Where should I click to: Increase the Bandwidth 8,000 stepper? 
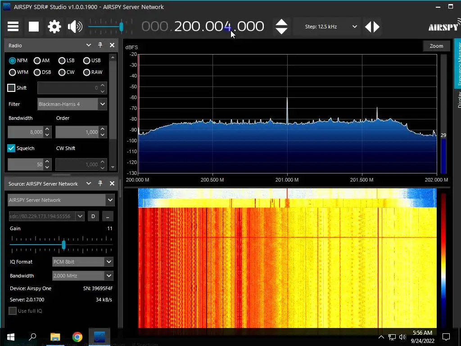(x=47, y=129)
